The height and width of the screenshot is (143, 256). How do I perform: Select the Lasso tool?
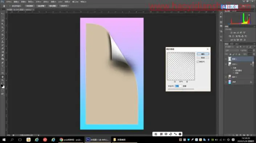tap(3, 21)
